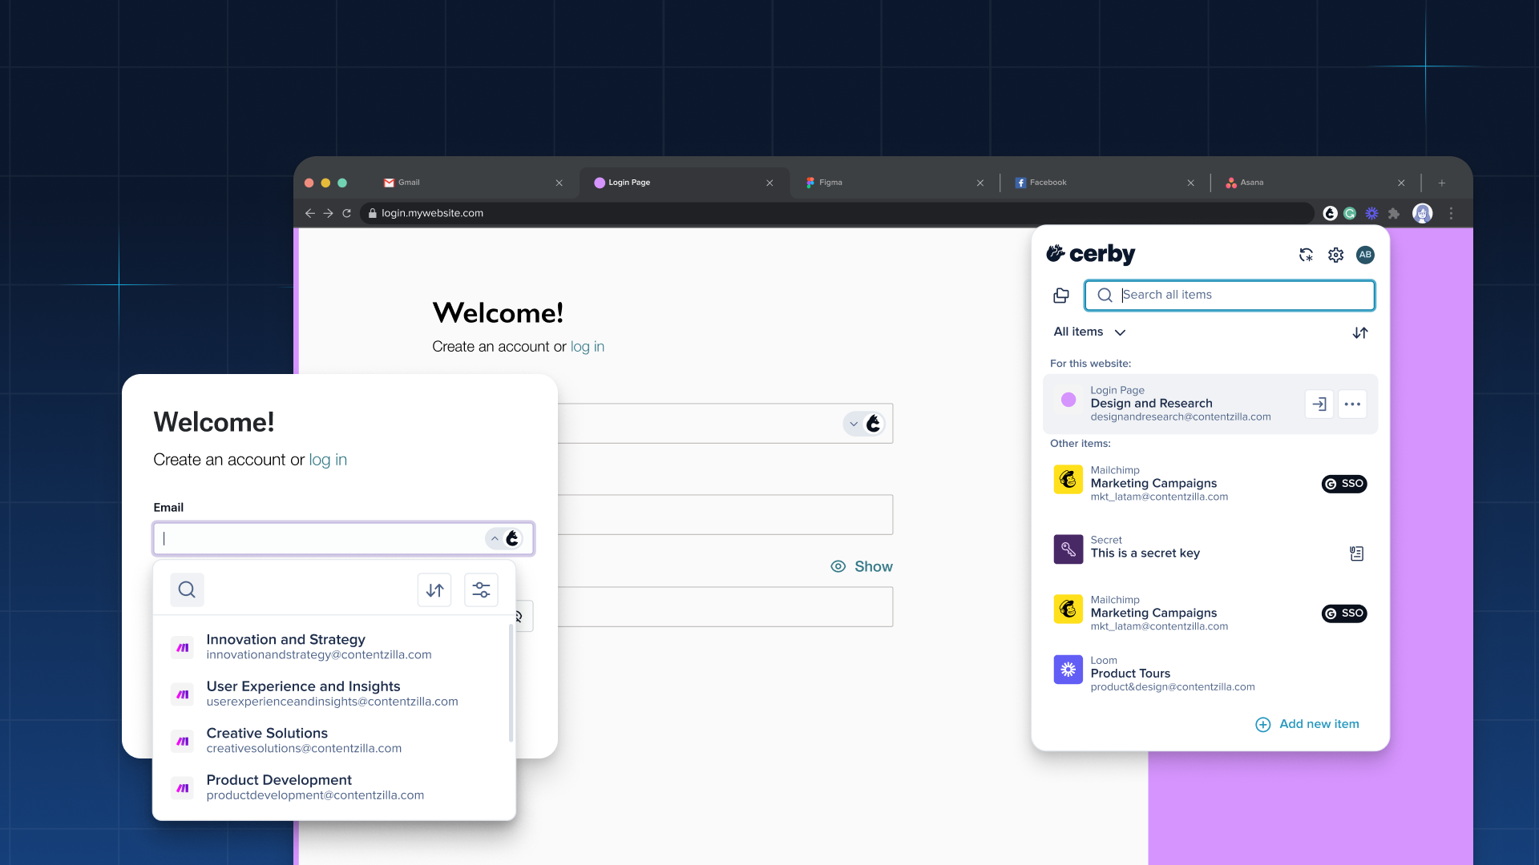Switch to the Figma tab
This screenshot has width=1539, height=865.
tap(894, 183)
